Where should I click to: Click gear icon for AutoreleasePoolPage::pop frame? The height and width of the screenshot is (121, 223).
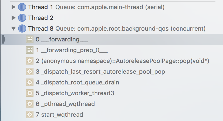coord(29,61)
